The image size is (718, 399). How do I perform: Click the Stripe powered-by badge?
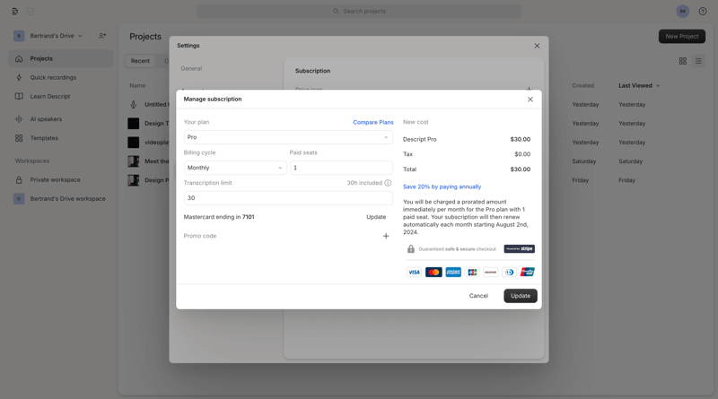tap(520, 249)
